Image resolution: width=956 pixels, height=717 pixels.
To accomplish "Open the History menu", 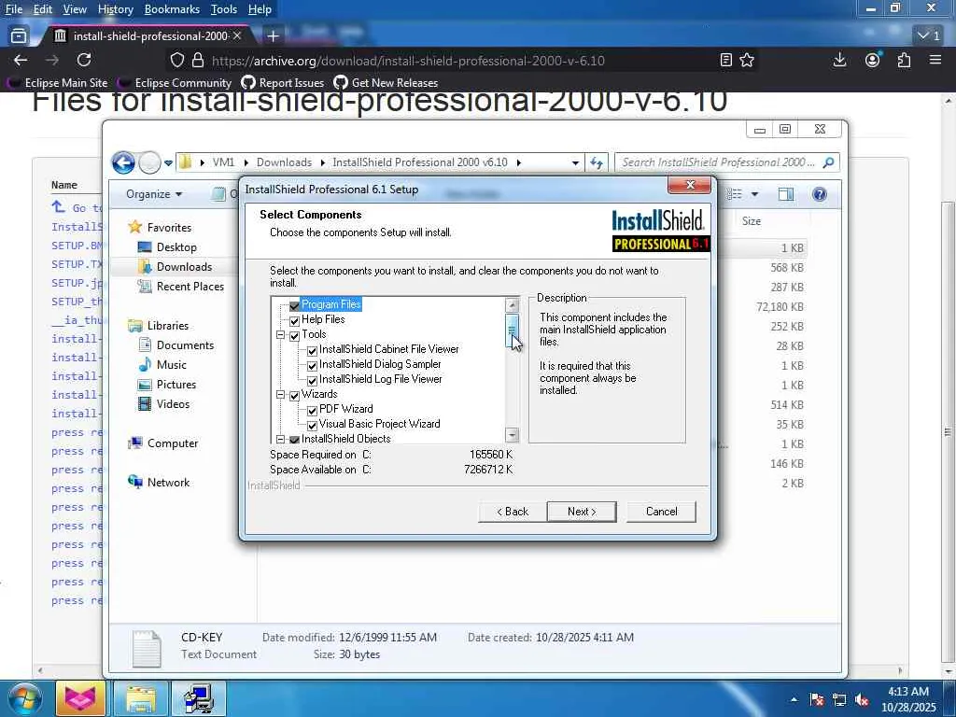I will point(115,9).
